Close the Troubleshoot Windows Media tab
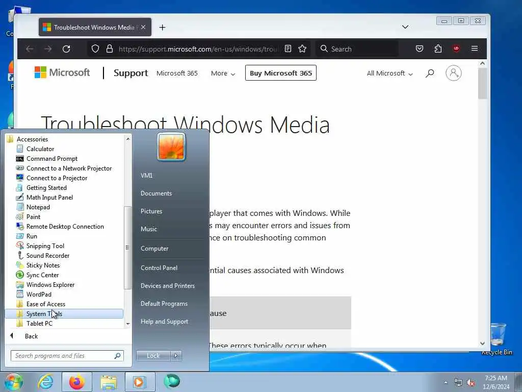The height and width of the screenshot is (392, 522). (143, 27)
